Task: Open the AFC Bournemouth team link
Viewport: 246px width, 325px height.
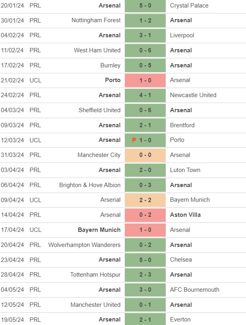Action: (x=194, y=290)
